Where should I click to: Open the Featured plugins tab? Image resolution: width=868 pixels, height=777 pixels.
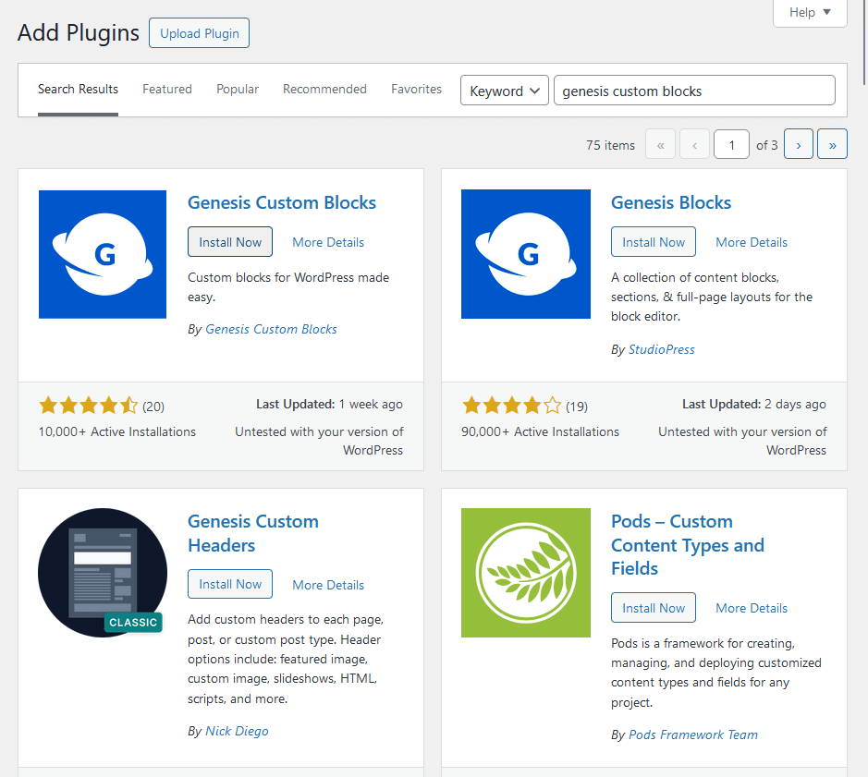tap(167, 89)
